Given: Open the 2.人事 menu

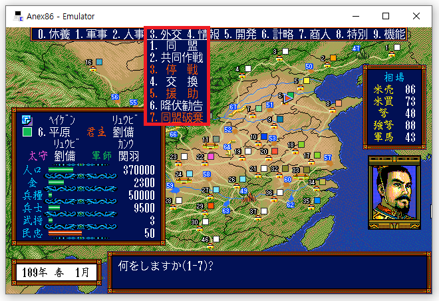Looking at the screenshot, I should [128, 35].
